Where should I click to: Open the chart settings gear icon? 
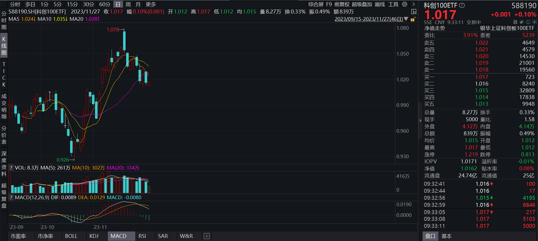405,4
